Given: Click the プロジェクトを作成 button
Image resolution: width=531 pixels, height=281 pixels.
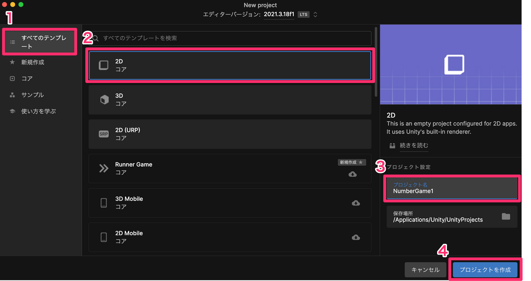Looking at the screenshot, I should click(x=485, y=270).
